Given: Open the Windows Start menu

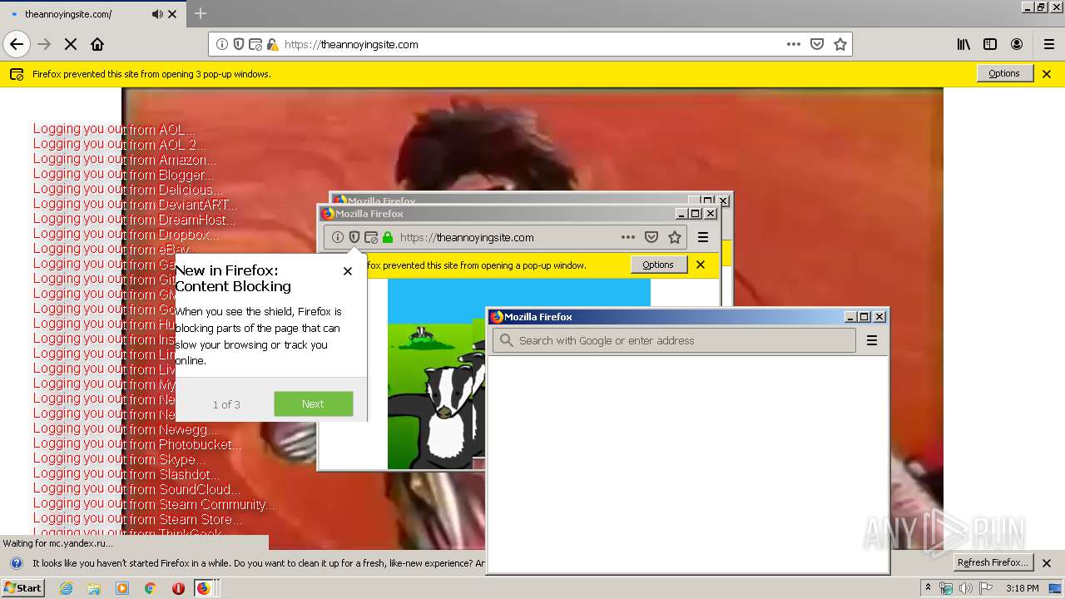Looking at the screenshot, I should click(23, 588).
